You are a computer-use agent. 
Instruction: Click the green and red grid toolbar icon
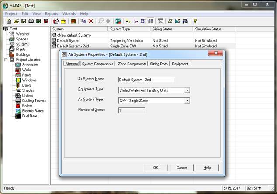tap(118, 21)
